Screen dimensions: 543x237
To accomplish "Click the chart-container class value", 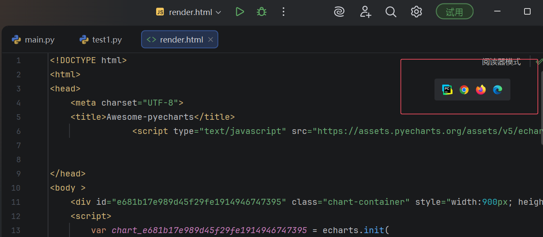I will [x=366, y=202].
